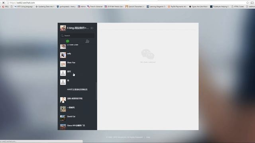Open the Admin bookmark
Viewport: 255px width, 143px height.
tap(82, 7)
